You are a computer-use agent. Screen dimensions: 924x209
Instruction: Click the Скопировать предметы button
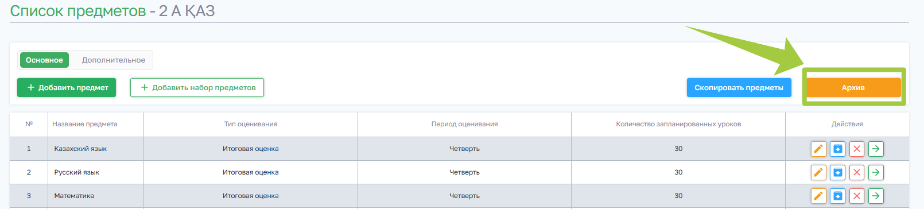[x=739, y=87]
